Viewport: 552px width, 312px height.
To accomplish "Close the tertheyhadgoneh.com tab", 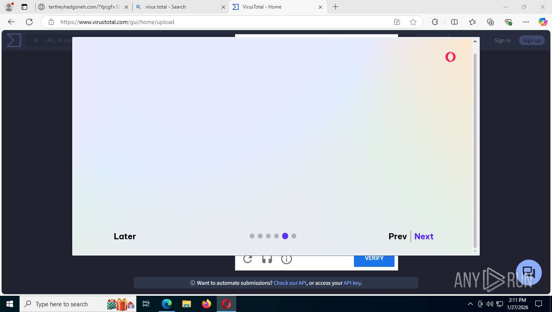I will tap(126, 7).
